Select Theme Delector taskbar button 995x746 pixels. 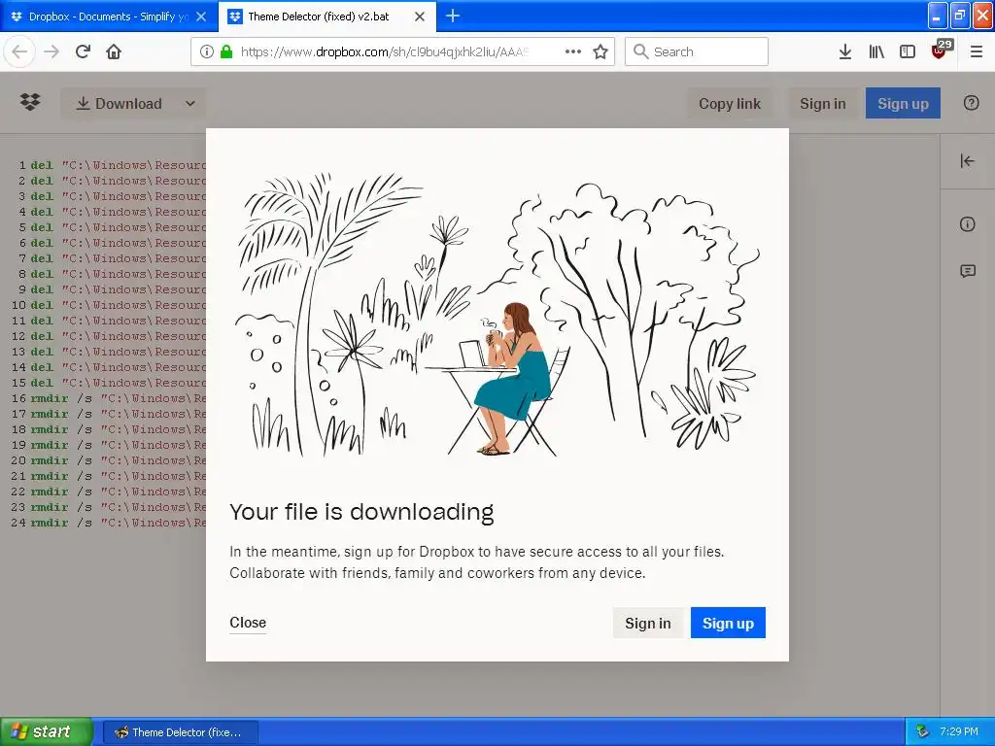[x=181, y=732]
